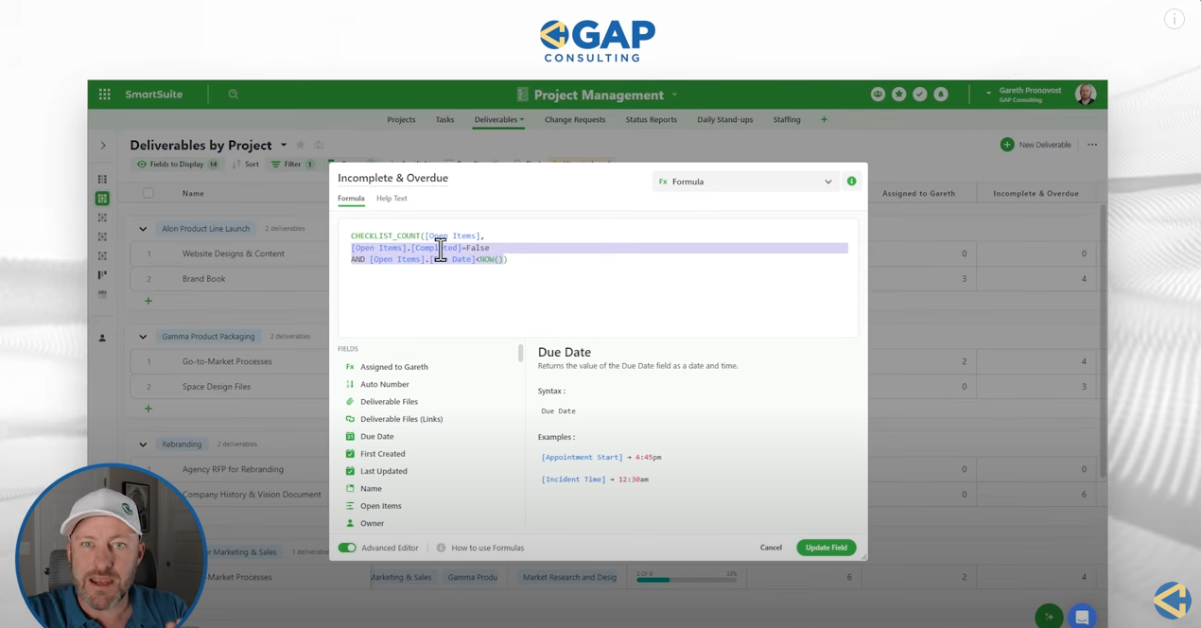Select Auto Number in fields list
The width and height of the screenshot is (1201, 628).
(x=384, y=384)
